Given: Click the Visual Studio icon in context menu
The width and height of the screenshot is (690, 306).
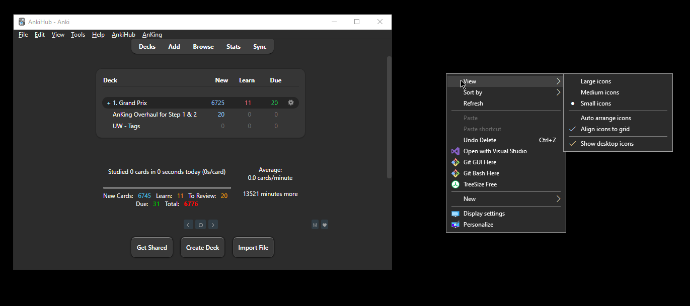Looking at the screenshot, I should [455, 151].
